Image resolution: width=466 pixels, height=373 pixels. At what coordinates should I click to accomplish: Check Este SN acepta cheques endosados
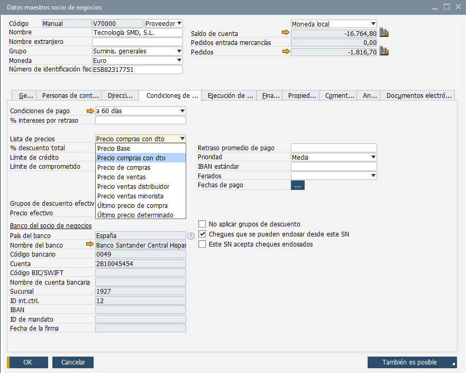pyautogui.click(x=202, y=244)
